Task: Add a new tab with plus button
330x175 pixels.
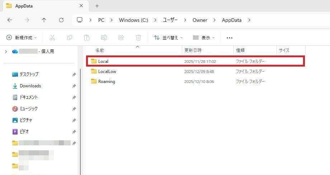Action: coord(97,6)
